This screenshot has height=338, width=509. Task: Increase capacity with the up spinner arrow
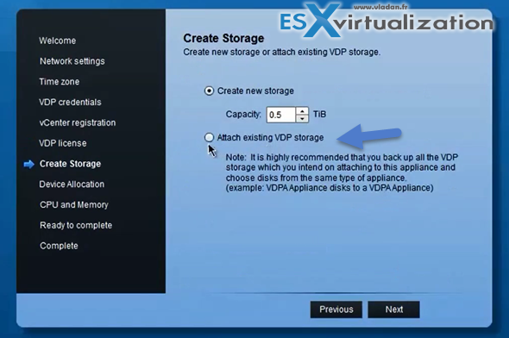302,111
